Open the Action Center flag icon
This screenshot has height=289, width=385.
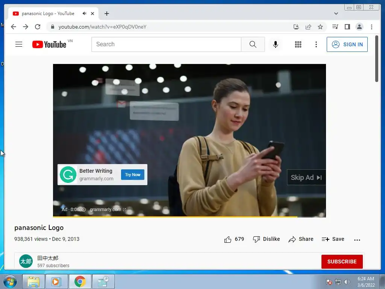coord(329,282)
